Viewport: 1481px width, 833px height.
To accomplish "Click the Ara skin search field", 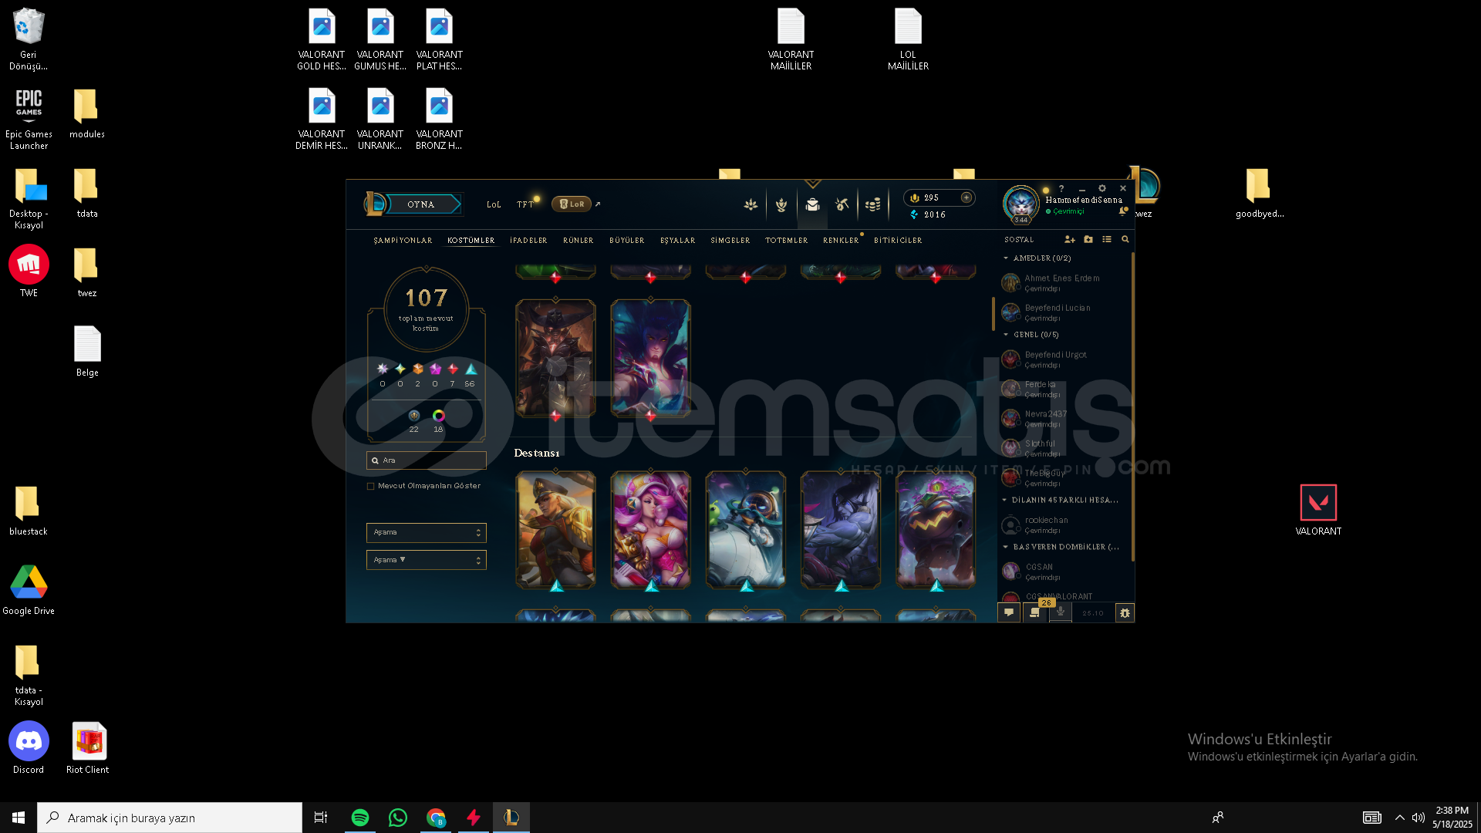I will coord(427,460).
